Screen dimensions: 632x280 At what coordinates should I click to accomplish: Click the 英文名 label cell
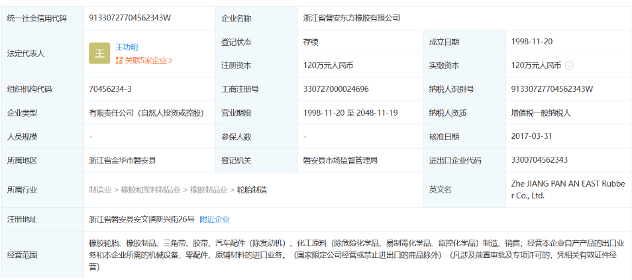[x=464, y=190]
